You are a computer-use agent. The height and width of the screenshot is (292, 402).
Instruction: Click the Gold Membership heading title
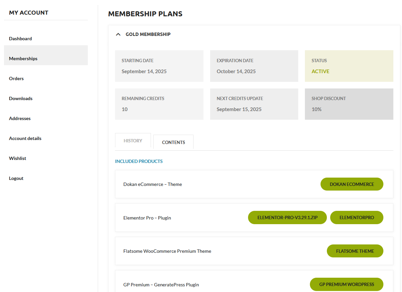[148, 34]
